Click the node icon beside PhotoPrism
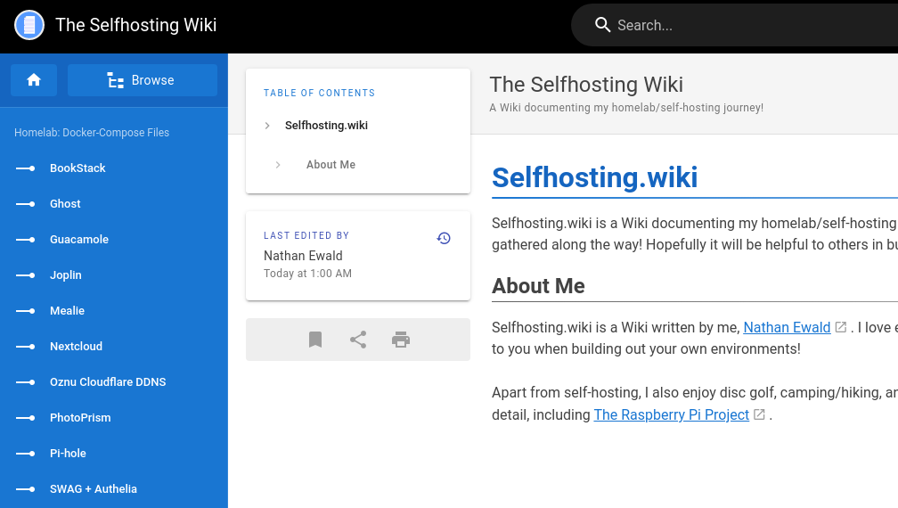Viewport: 898px width, 508px height. 25,418
